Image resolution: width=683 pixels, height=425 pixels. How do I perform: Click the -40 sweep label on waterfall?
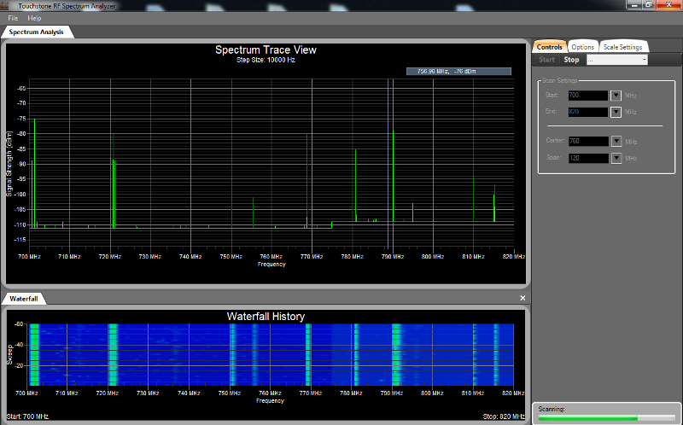point(19,345)
